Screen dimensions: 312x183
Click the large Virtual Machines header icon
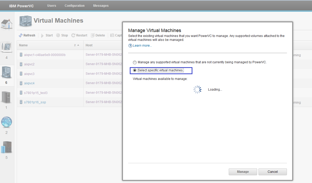(26, 21)
